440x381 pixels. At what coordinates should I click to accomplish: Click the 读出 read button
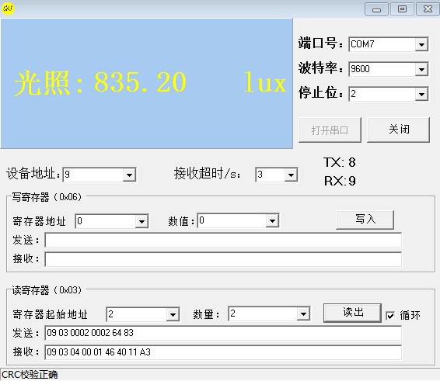352,313
